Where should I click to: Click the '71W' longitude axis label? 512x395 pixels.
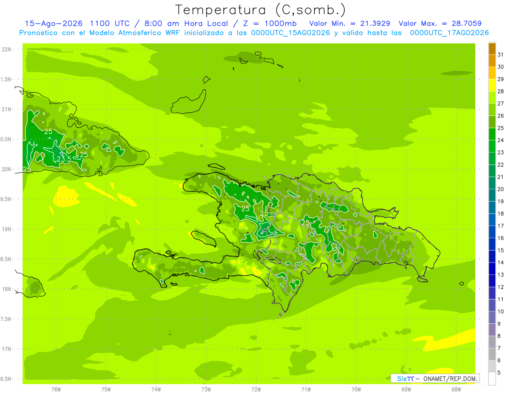pos(306,389)
